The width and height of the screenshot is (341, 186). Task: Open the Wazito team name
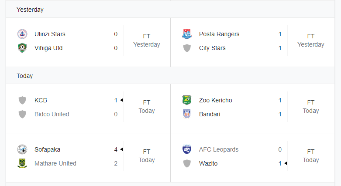coord(208,163)
